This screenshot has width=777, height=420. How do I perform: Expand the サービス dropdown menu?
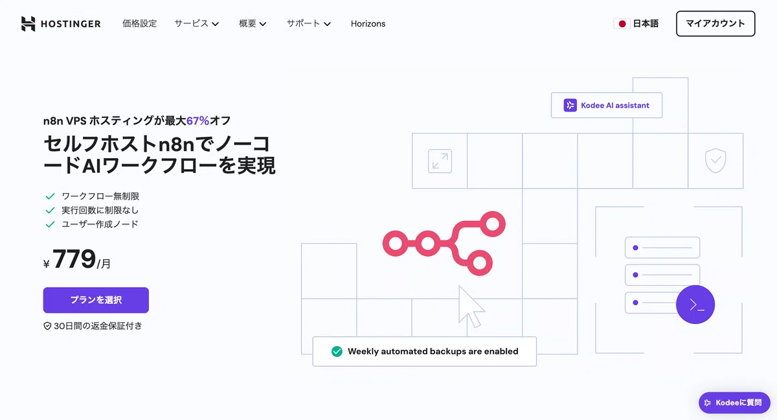coord(196,23)
